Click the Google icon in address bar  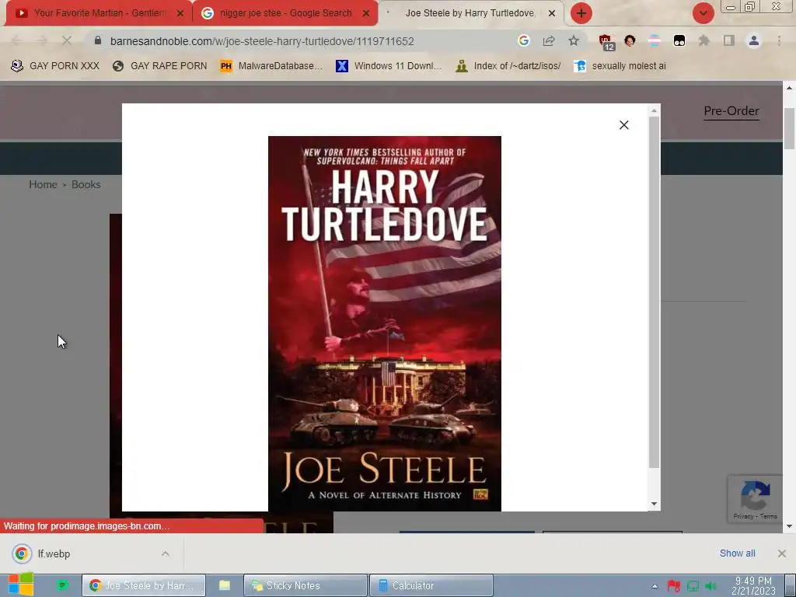(x=523, y=40)
